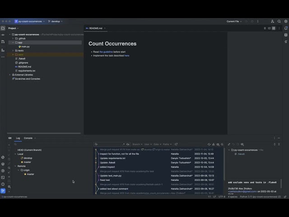Click the email link in commit details
This screenshot has width=289, height=217.
coord(242,192)
